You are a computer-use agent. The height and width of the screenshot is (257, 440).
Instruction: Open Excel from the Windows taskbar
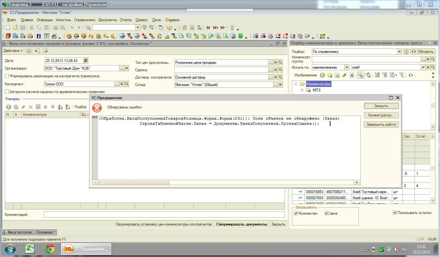click(30, 249)
